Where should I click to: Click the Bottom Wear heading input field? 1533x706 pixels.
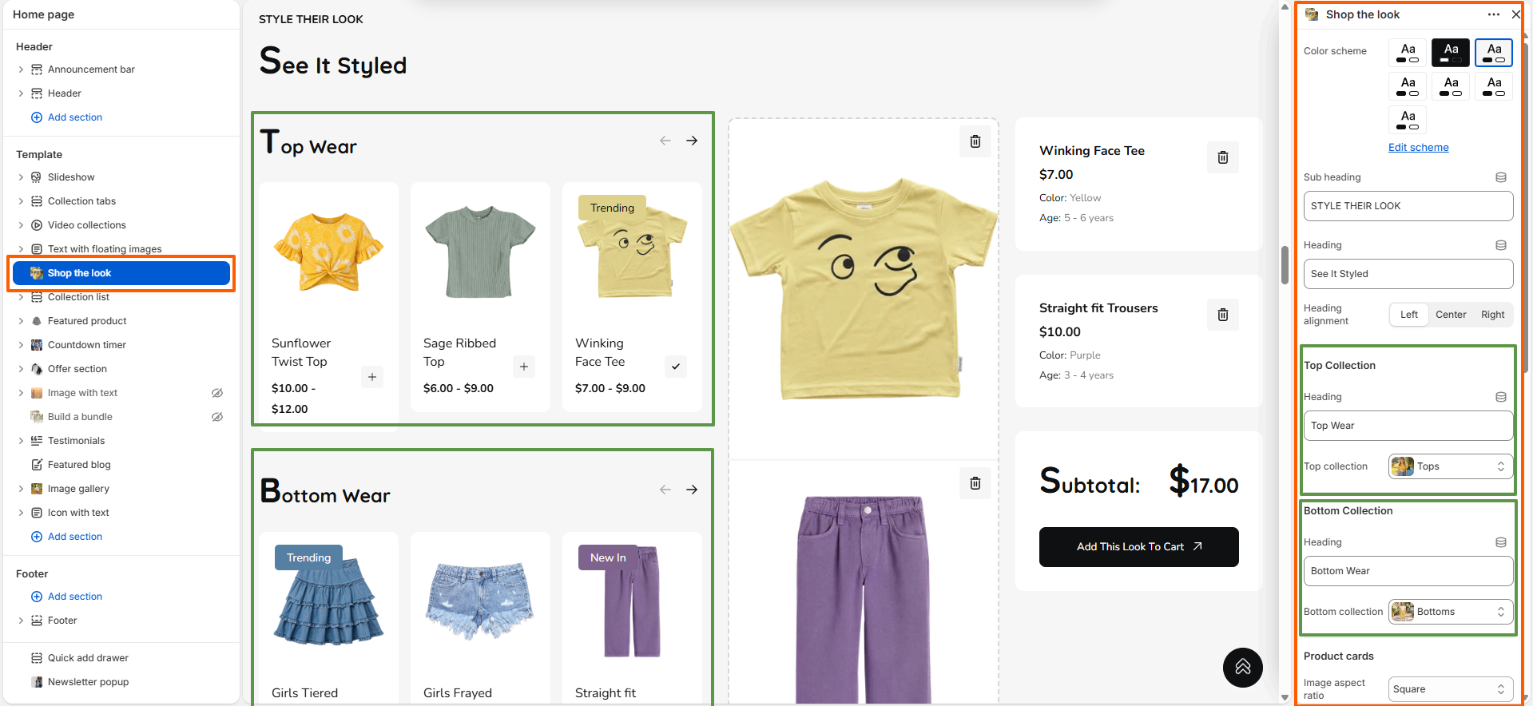tap(1408, 571)
